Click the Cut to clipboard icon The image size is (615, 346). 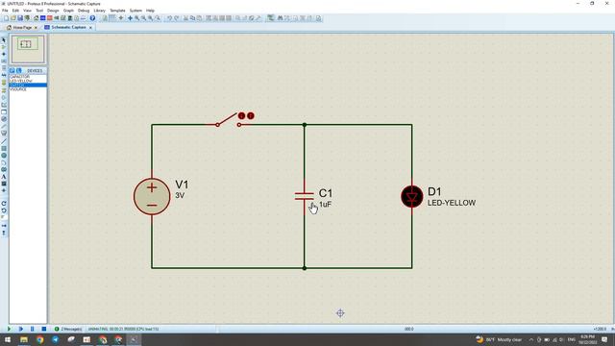click(x=185, y=18)
